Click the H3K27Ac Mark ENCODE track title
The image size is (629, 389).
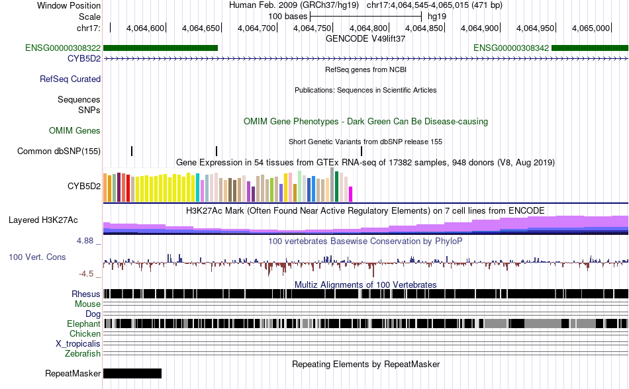(365, 211)
